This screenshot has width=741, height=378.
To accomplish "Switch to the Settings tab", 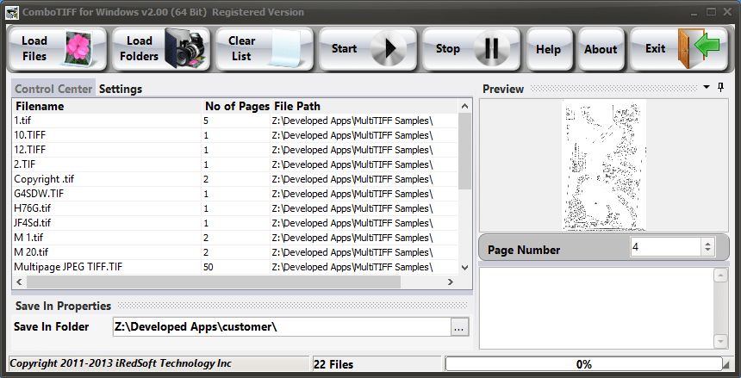I will [121, 89].
